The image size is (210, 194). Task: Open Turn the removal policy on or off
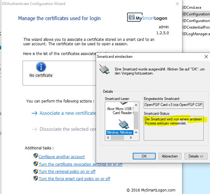coord(67,171)
